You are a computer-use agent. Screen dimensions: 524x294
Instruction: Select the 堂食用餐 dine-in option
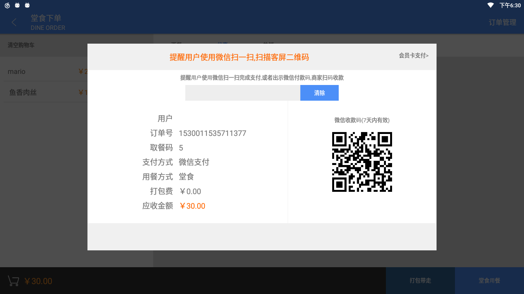[489, 280]
